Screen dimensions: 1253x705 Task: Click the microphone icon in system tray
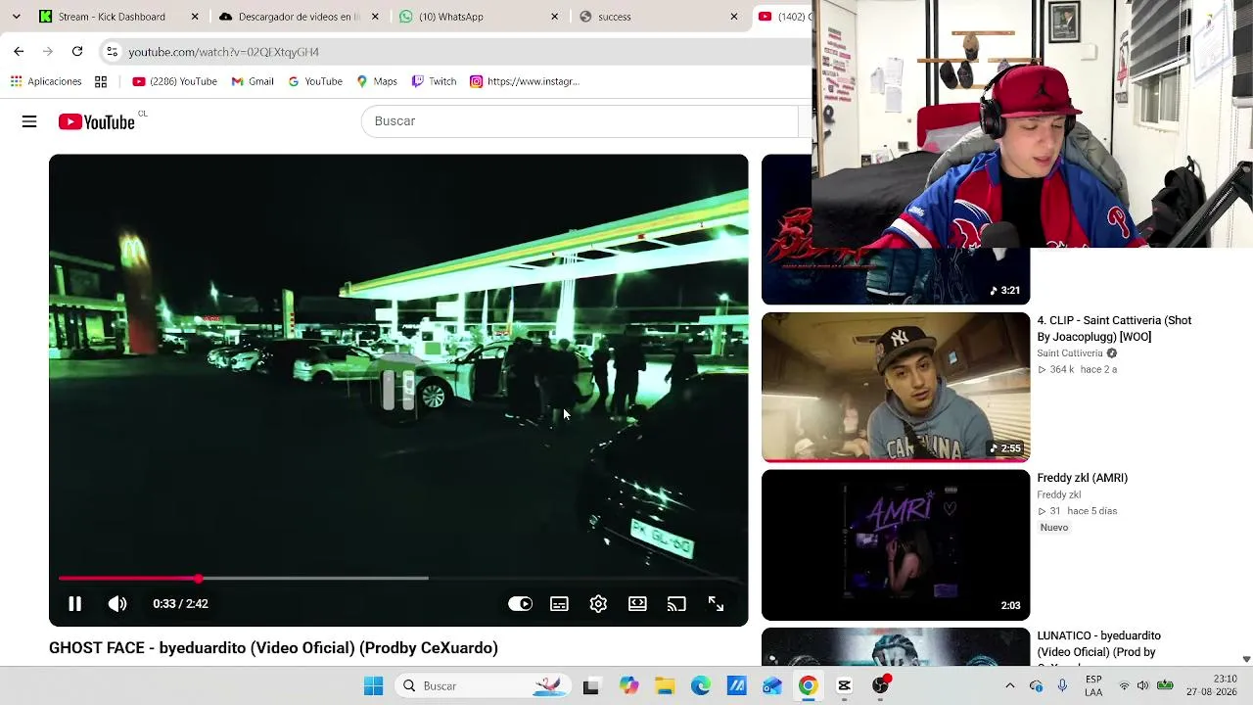(x=1062, y=685)
